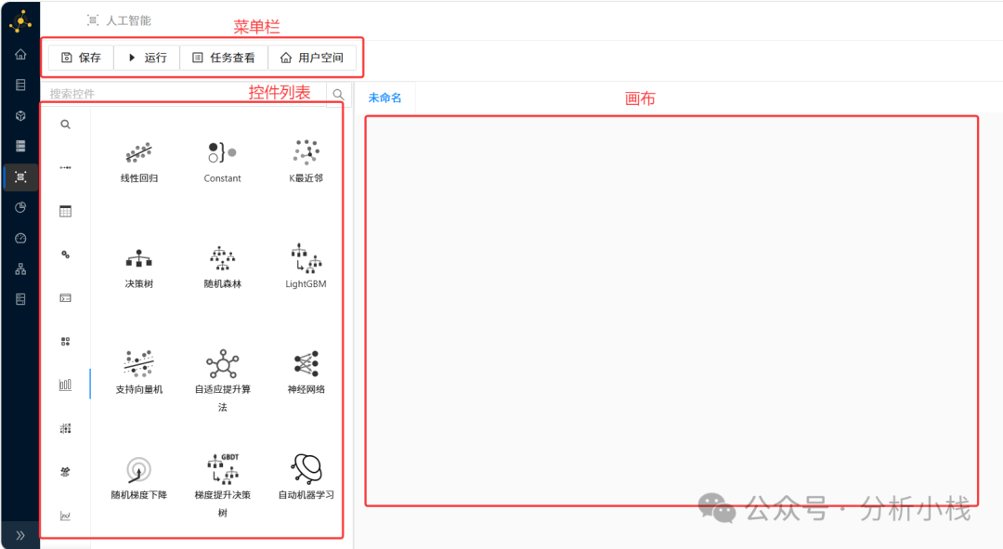Screen dimensions: 1003x549
Task: Select the K最近邻 widget
Action: (306, 162)
